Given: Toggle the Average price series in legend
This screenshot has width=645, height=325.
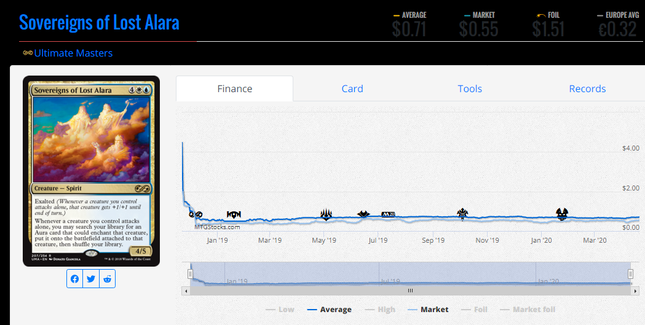Looking at the screenshot, I should coord(330,310).
